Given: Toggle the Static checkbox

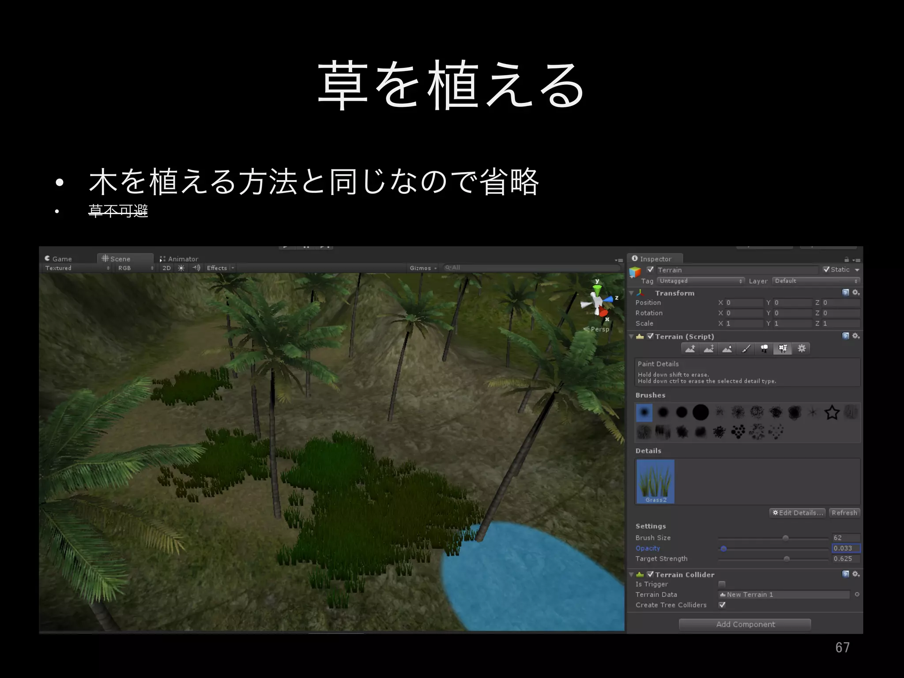Looking at the screenshot, I should tap(826, 270).
